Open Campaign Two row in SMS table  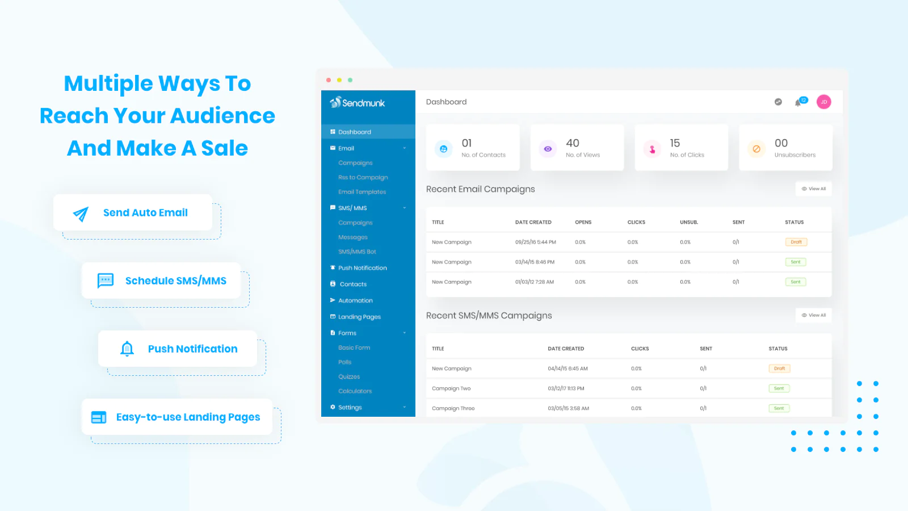[x=451, y=388]
